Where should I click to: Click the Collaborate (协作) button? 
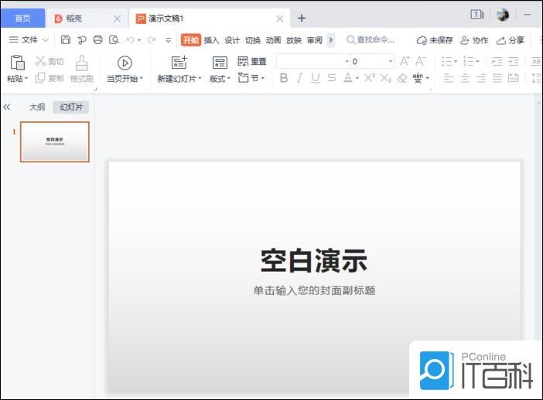(474, 40)
